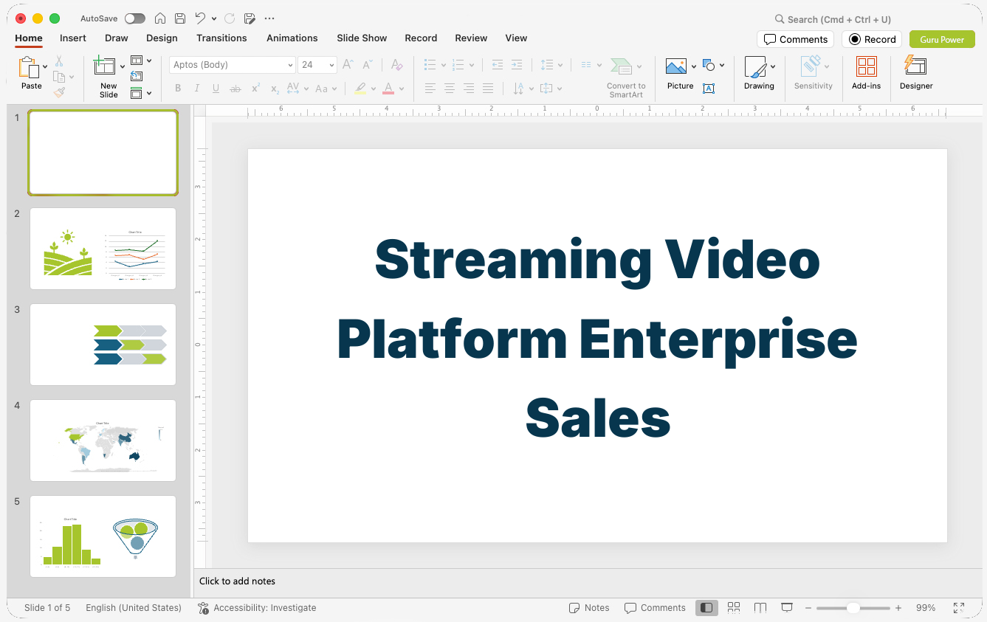Click the Cut scissors icon
Viewport: 987px width, 622px height.
(x=59, y=61)
